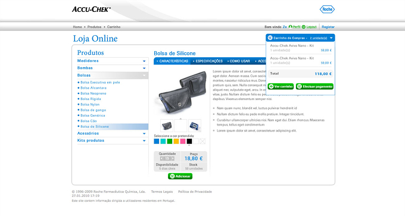Open Bolsa Neopreno
This screenshot has height=216, width=405.
[94, 93]
